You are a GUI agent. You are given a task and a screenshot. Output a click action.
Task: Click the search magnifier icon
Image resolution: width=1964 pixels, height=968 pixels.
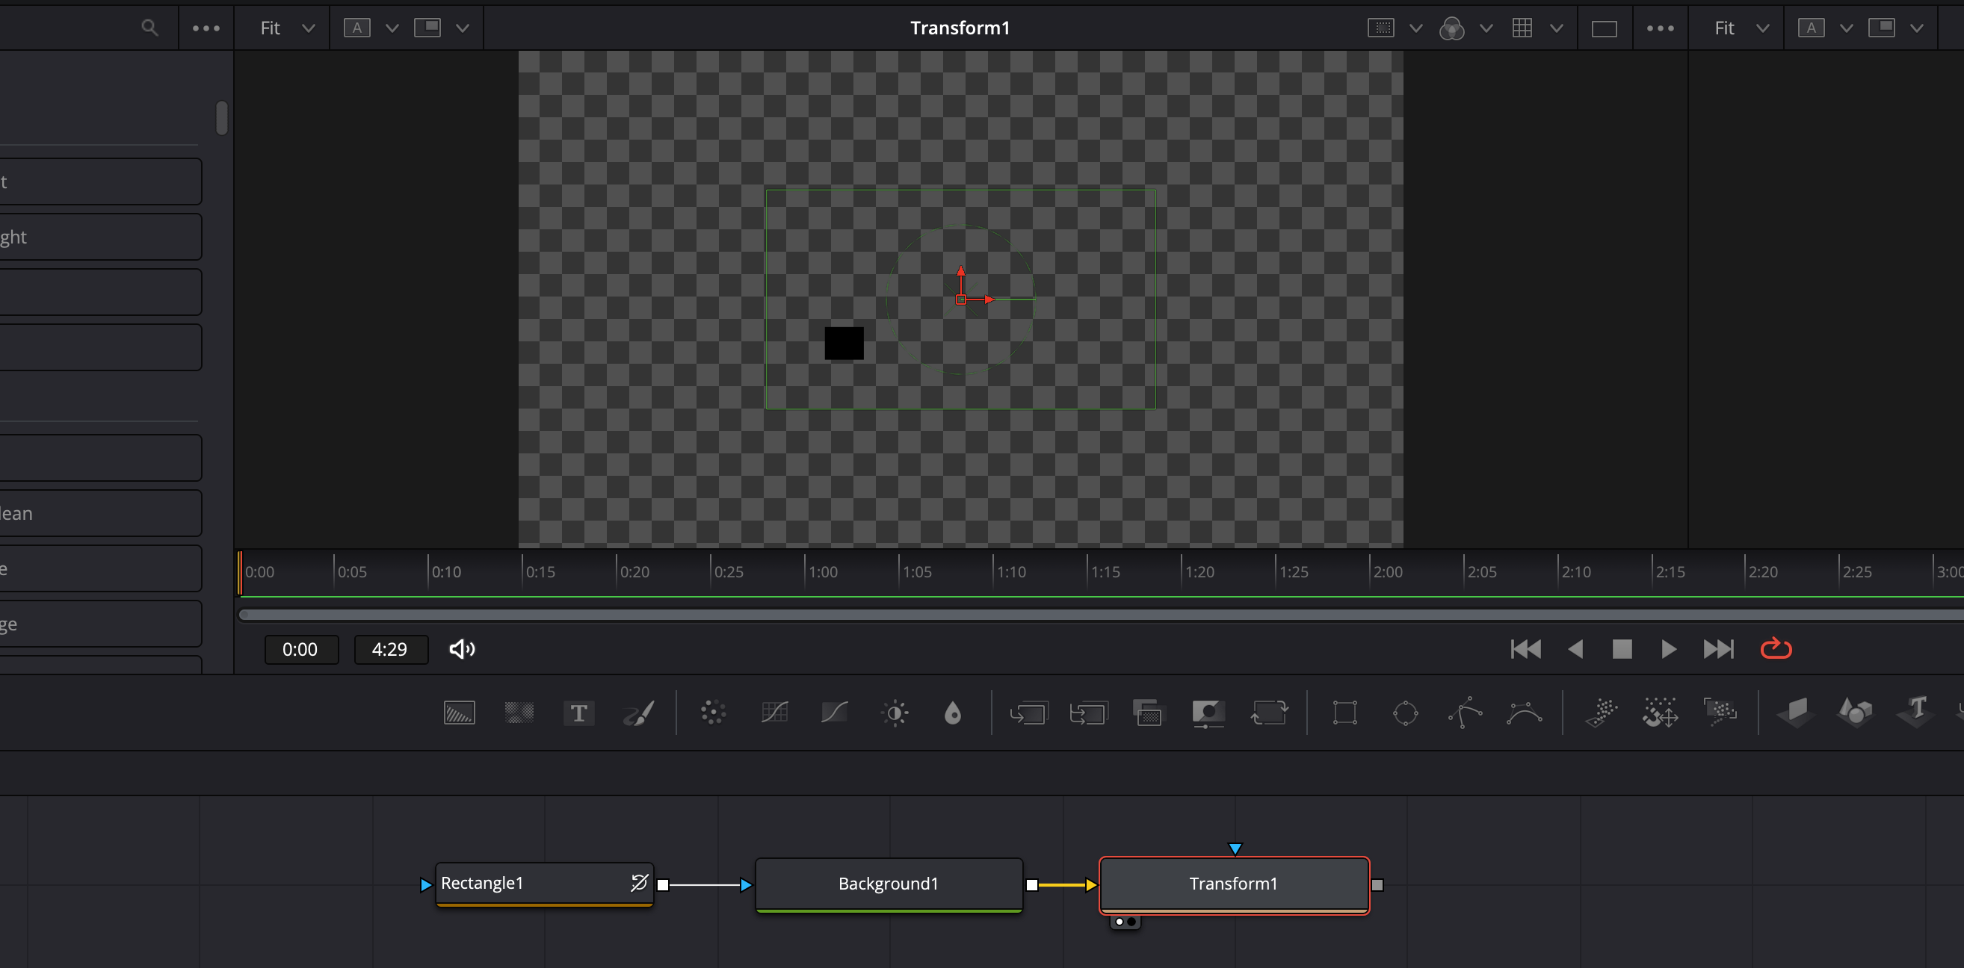coord(149,28)
